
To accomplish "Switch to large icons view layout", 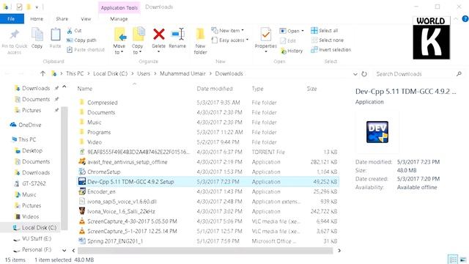I will [463, 259].
